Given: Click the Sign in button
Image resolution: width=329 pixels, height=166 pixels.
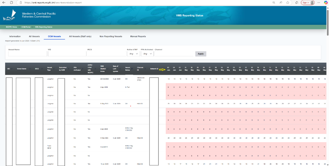Looking at the screenshot, I should coord(308,2).
